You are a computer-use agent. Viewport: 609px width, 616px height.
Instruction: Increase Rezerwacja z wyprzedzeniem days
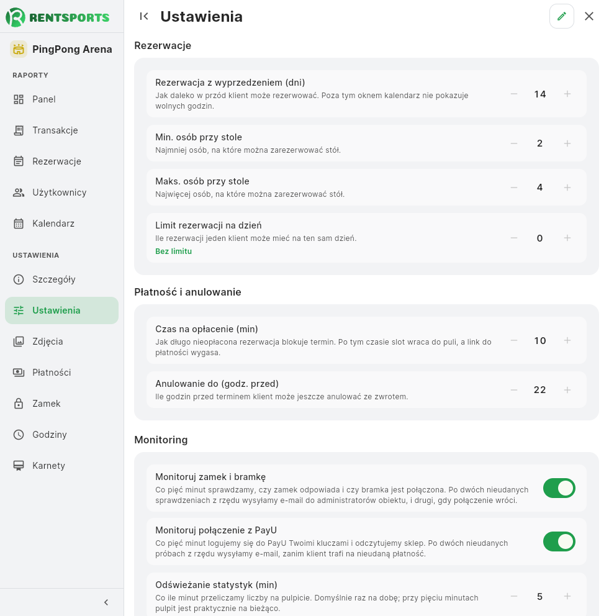567,94
